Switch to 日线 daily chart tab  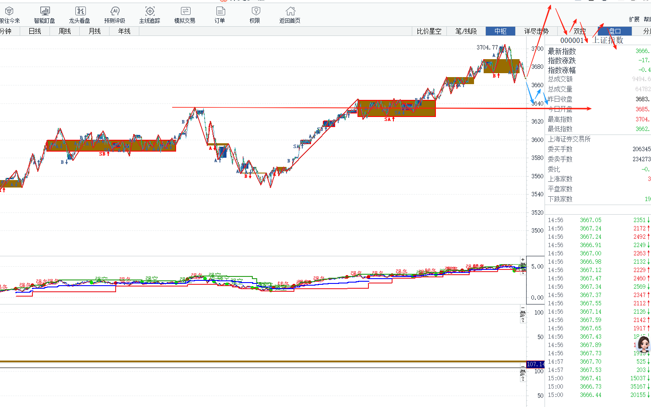35,31
